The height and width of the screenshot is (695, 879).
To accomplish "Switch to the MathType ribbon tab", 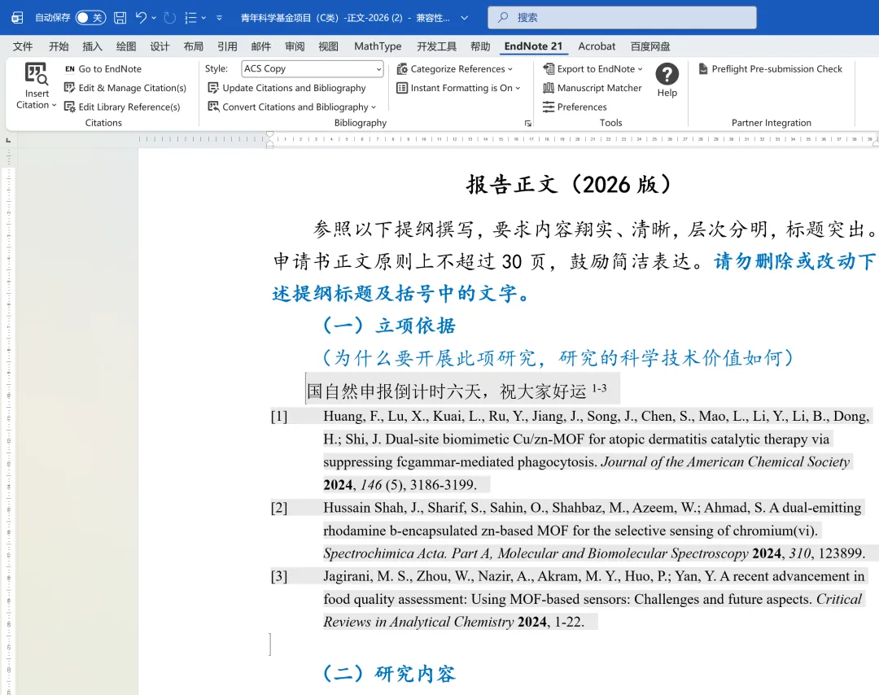I will point(378,46).
